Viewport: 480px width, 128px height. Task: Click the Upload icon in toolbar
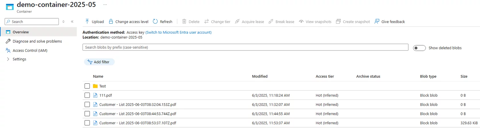tap(87, 21)
